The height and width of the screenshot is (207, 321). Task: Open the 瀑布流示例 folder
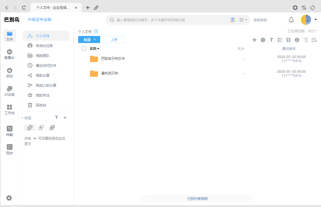point(109,73)
